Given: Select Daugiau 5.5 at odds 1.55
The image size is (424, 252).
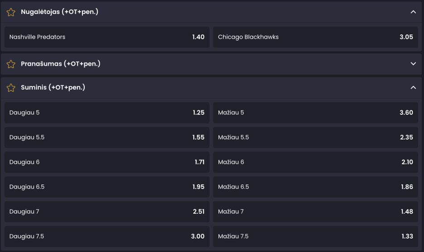Looking at the screenshot, I should click(107, 138).
